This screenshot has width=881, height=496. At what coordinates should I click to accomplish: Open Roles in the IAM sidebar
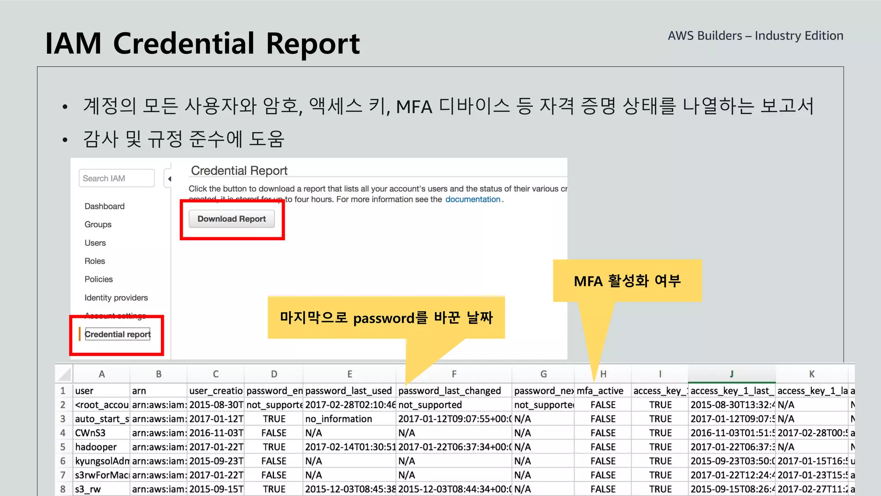tap(95, 261)
